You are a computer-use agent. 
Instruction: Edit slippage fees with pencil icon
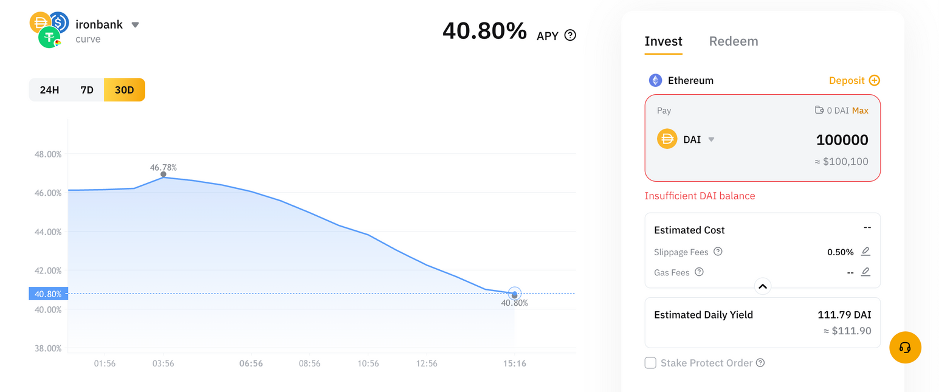865,252
